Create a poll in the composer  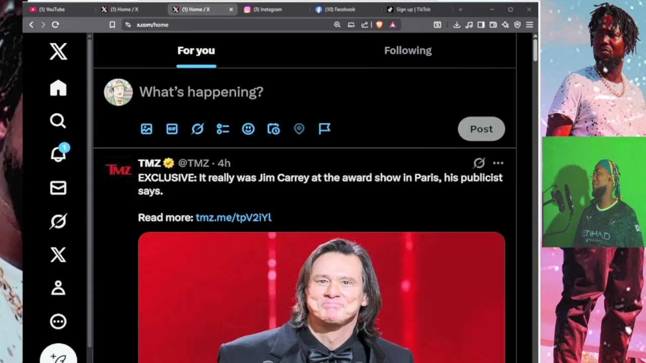click(x=223, y=129)
